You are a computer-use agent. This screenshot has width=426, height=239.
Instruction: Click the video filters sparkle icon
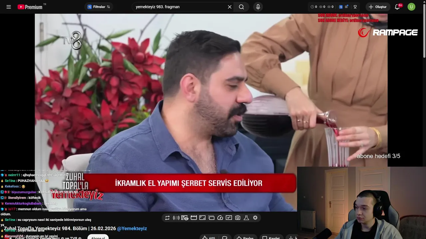click(x=229, y=218)
